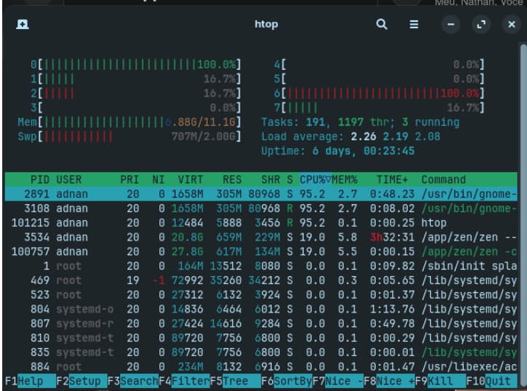Click the CPU% sorted column header
The height and width of the screenshot is (391, 527).
pos(315,180)
